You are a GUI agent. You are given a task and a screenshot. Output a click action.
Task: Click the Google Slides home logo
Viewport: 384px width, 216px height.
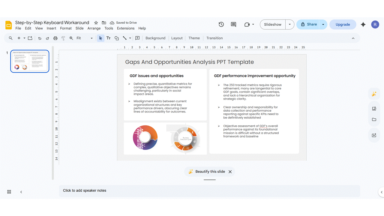click(x=9, y=25)
